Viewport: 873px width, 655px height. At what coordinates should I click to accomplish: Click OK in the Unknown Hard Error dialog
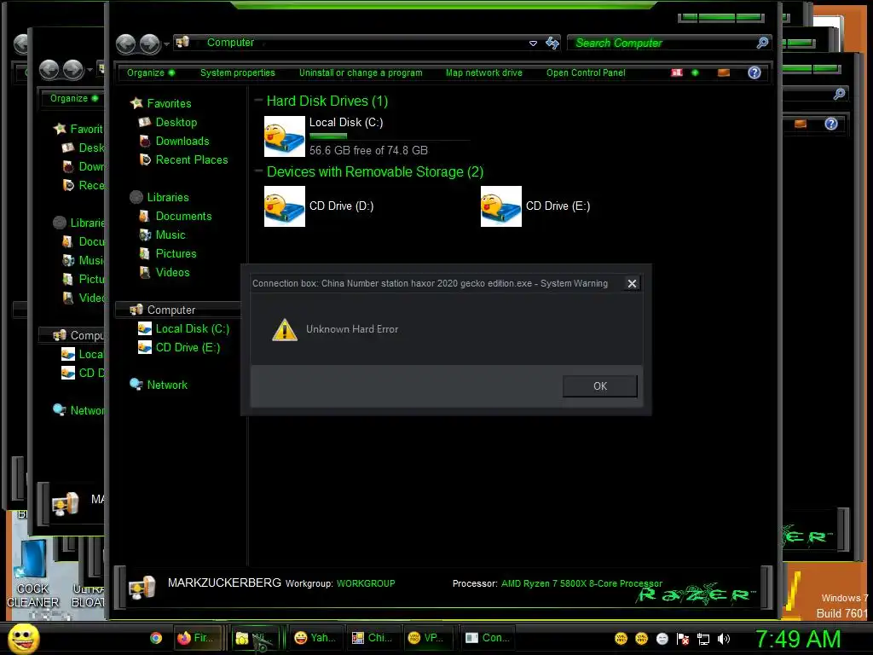(599, 386)
